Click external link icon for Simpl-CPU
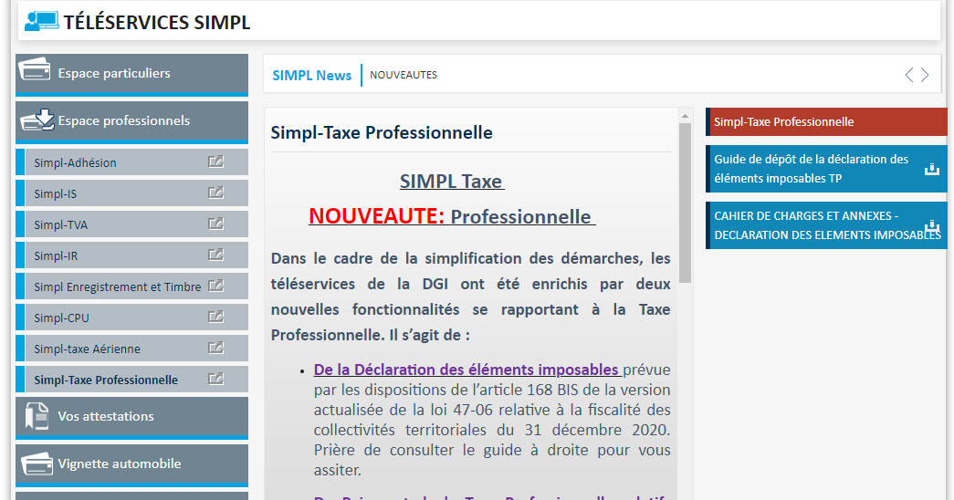Screen dimensions: 954x500 tap(215, 318)
